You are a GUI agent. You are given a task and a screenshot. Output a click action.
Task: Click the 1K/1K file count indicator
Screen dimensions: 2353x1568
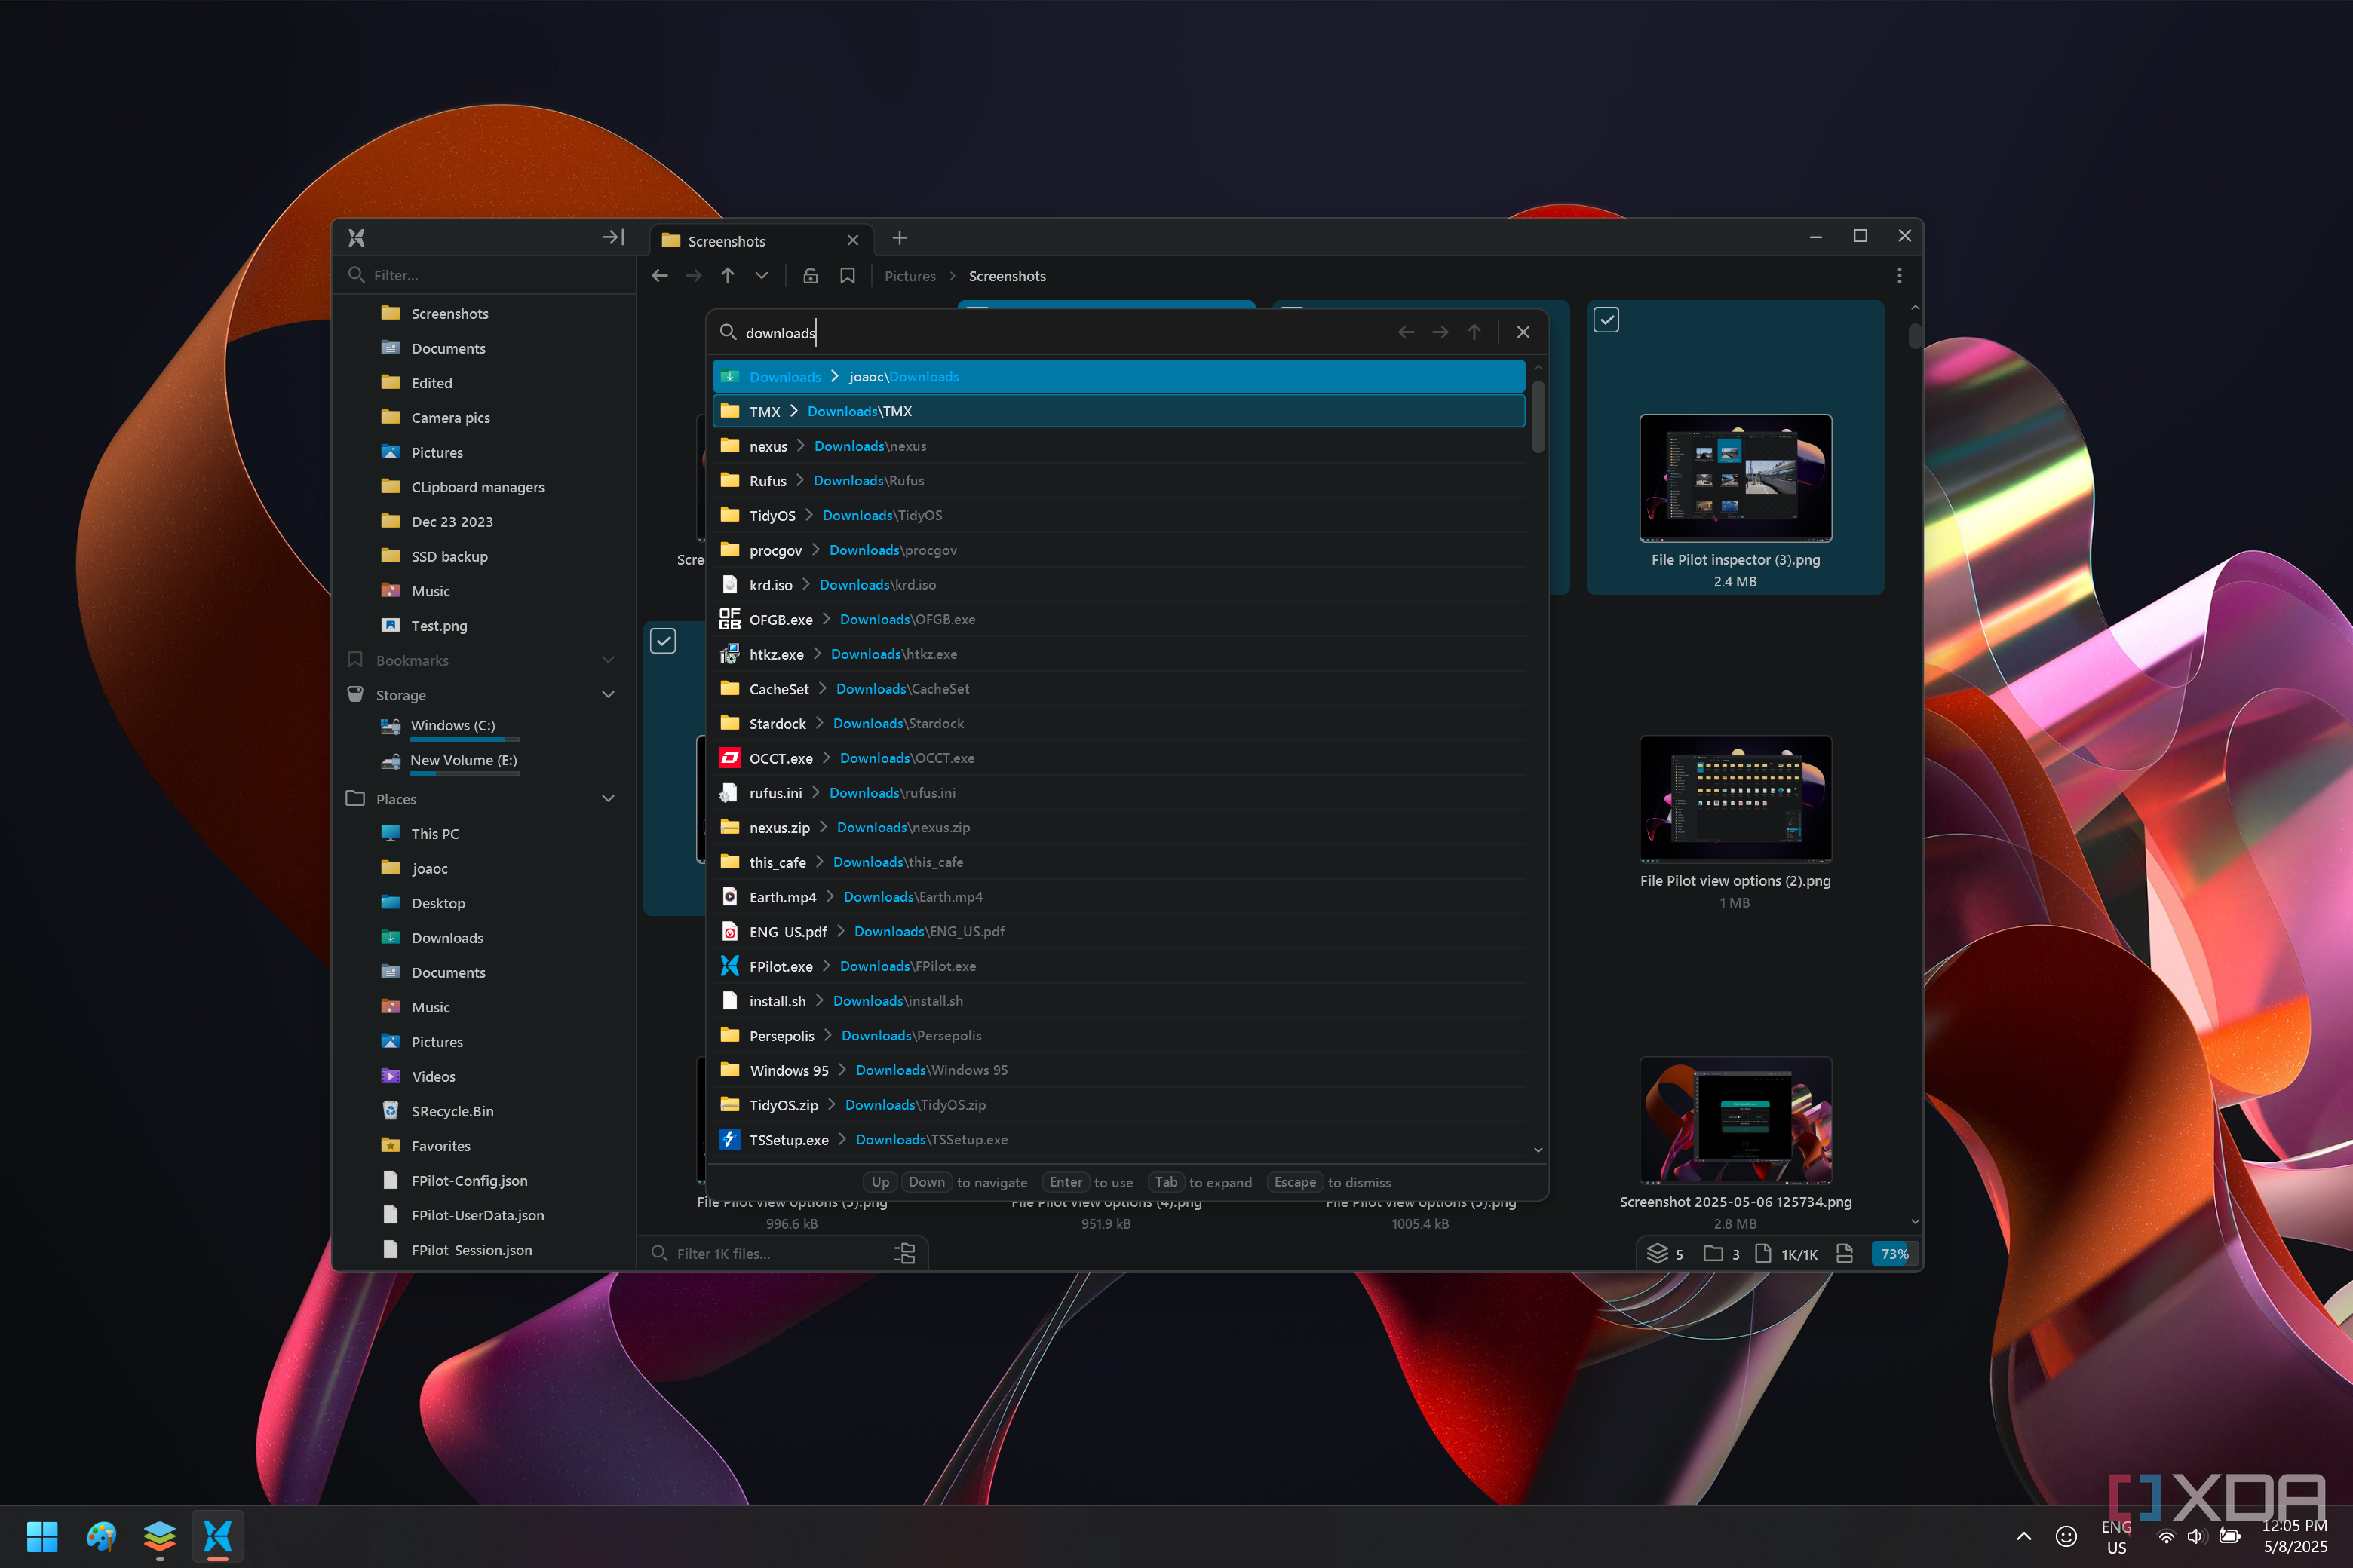point(1788,1254)
